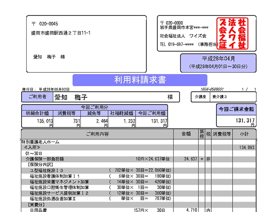Click the ご利用内容 table header
Image resolution: width=279 pixels, height=212 pixels.
click(97, 134)
